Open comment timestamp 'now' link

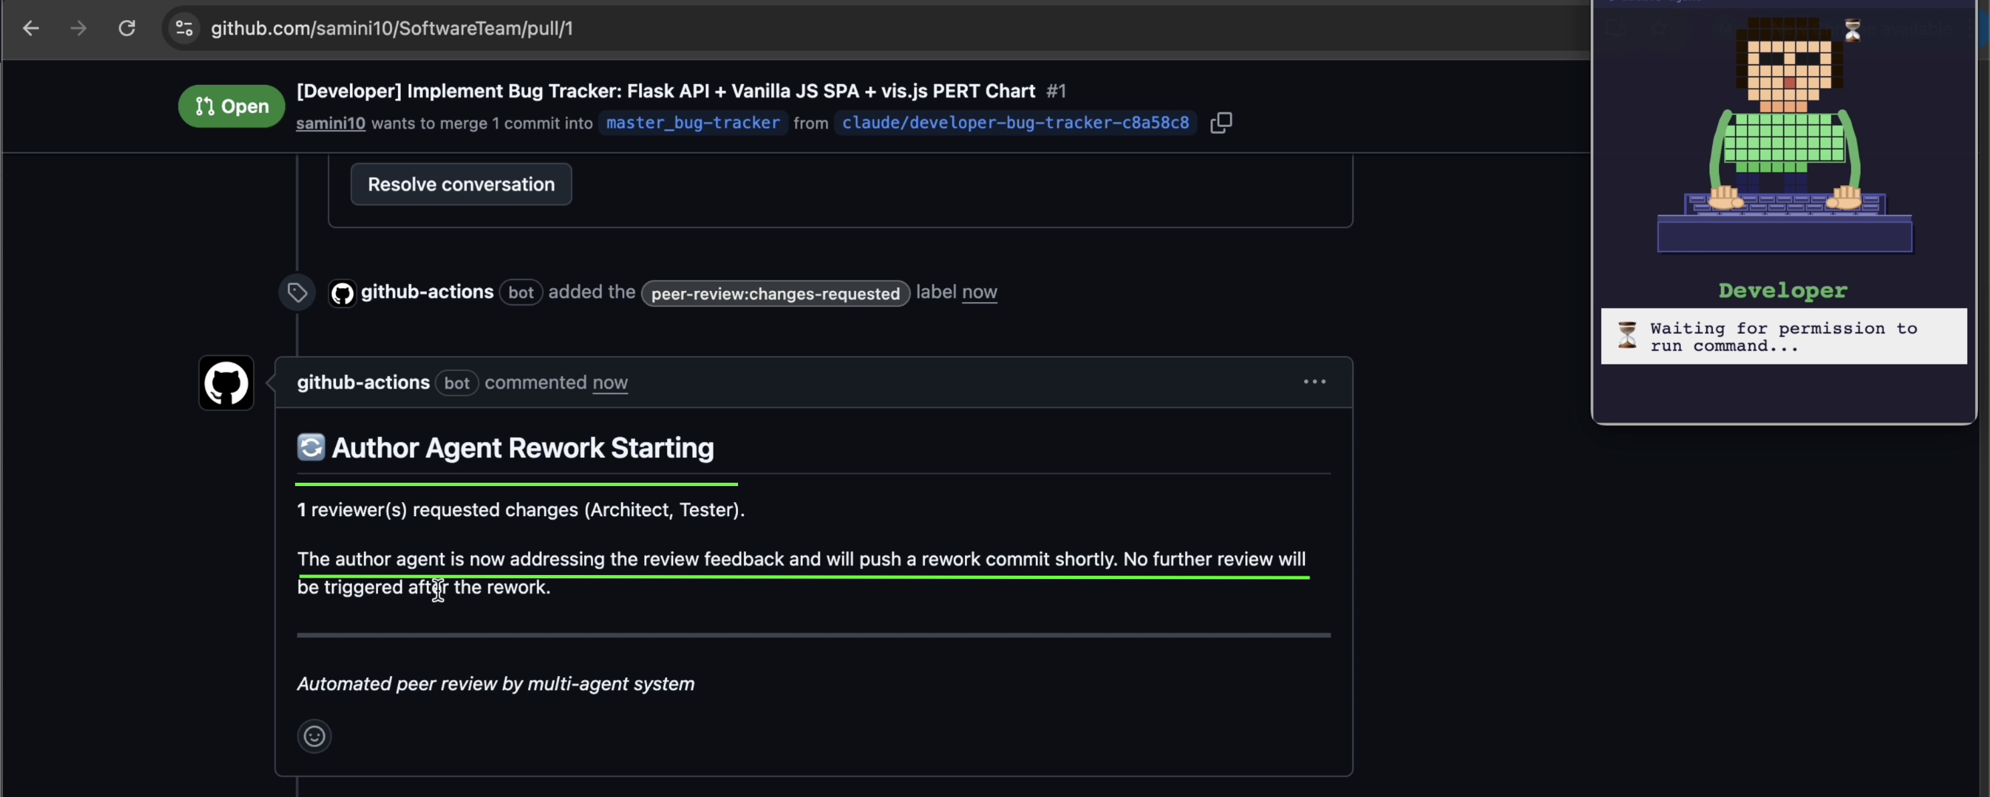(x=610, y=382)
